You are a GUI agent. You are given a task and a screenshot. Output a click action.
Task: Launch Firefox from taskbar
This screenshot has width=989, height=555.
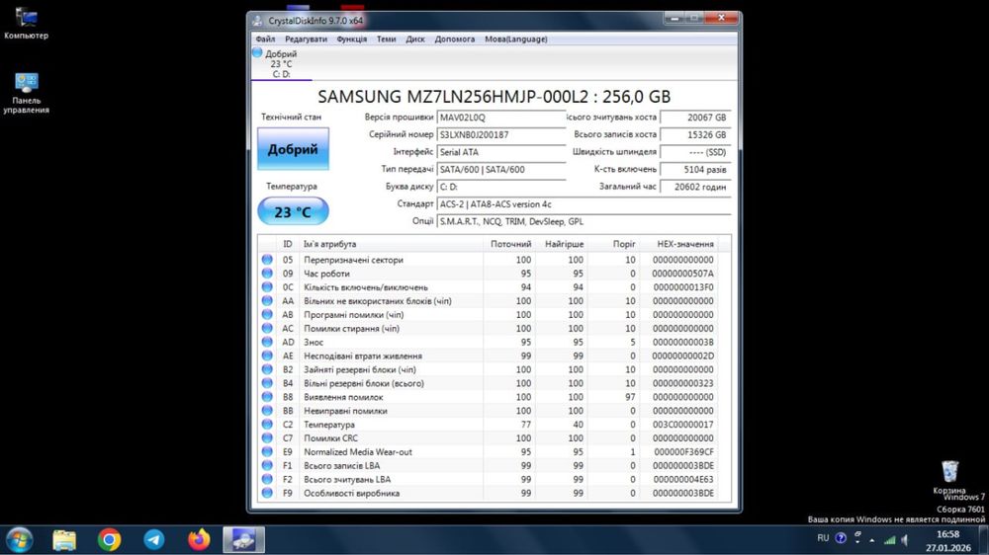click(x=199, y=540)
